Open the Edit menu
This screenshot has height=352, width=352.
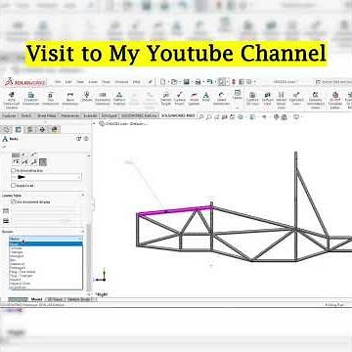point(68,82)
